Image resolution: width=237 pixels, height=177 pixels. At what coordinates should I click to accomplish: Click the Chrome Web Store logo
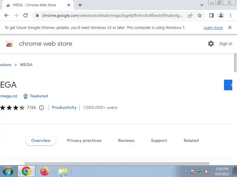[9, 44]
